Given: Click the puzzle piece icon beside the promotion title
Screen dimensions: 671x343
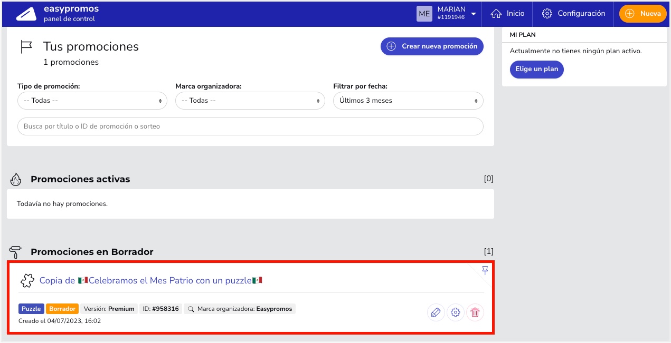Looking at the screenshot, I should pyautogui.click(x=27, y=280).
